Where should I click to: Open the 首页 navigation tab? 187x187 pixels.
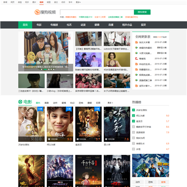click(25, 25)
